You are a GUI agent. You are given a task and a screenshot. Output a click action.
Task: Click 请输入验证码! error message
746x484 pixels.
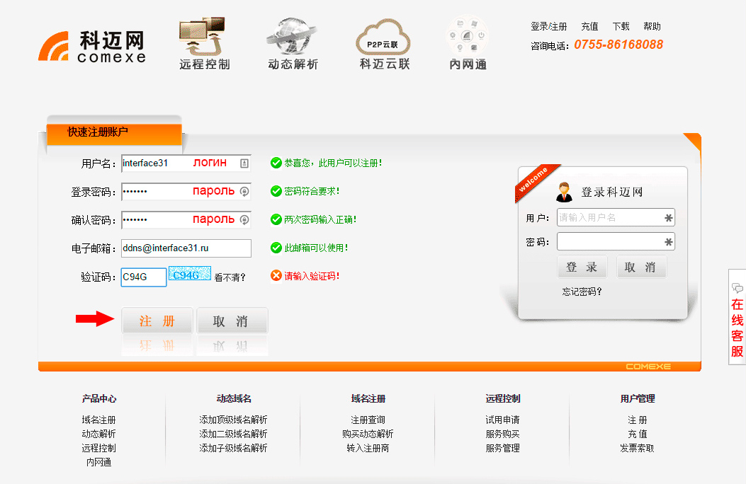pos(312,276)
